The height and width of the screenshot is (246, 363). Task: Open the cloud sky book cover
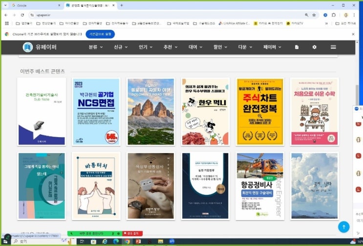pos(314,186)
